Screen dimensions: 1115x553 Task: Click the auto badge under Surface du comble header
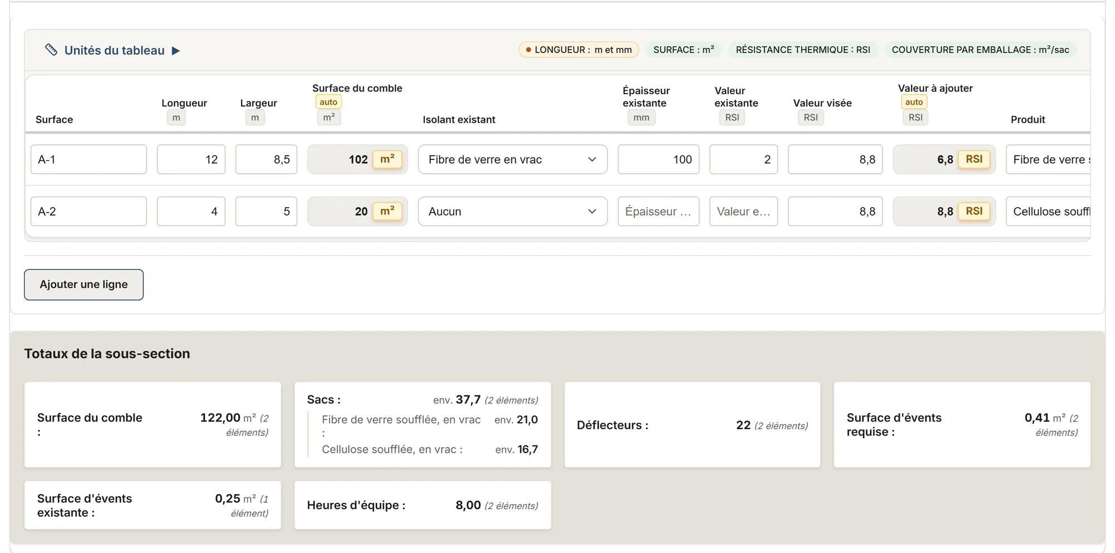[328, 102]
